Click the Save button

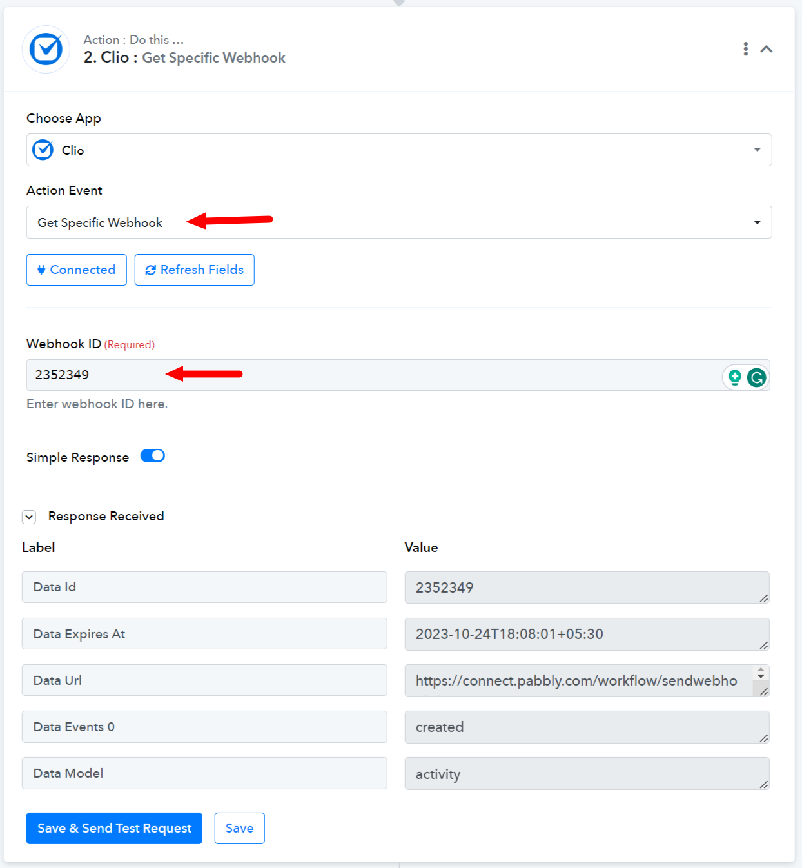click(239, 828)
